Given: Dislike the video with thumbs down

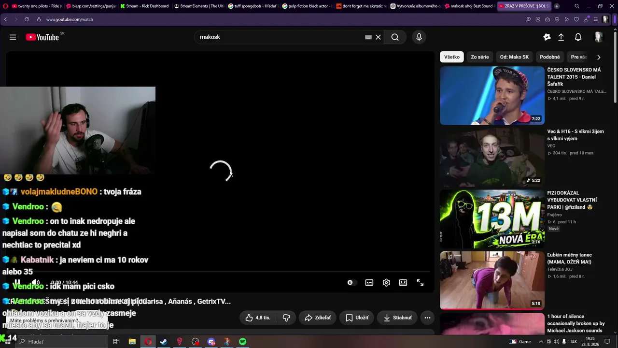Looking at the screenshot, I should tap(286, 318).
